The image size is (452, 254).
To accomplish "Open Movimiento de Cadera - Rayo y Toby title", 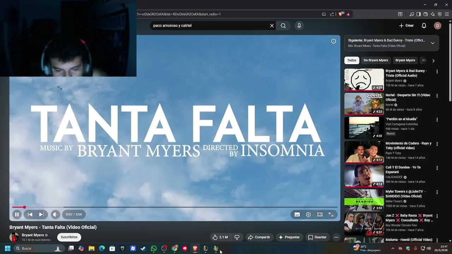I will (409, 146).
